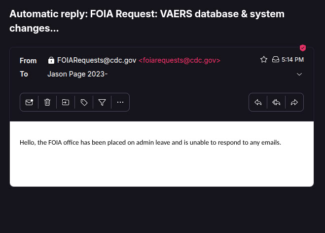Open the foiarequests@cdc.gov address link
325x233 pixels.
(x=180, y=60)
